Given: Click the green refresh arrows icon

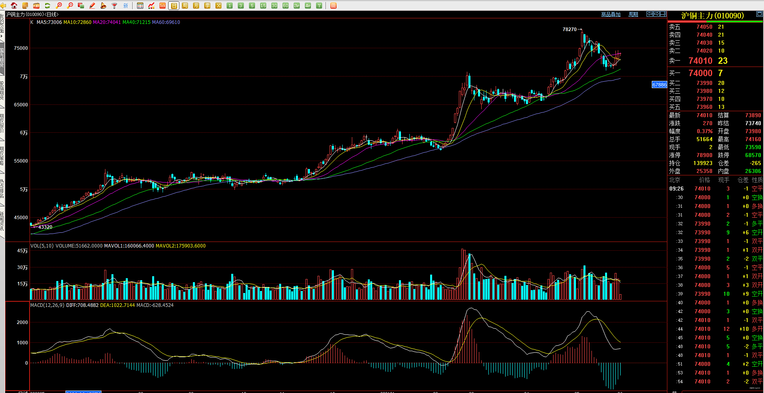Looking at the screenshot, I should point(48,6).
